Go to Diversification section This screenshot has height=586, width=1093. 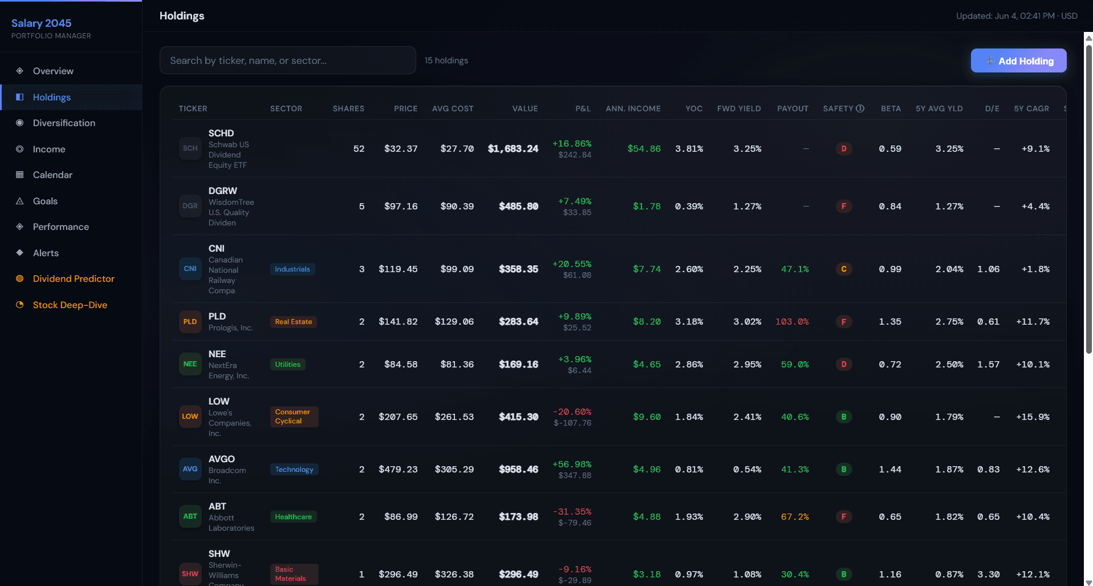point(71,123)
